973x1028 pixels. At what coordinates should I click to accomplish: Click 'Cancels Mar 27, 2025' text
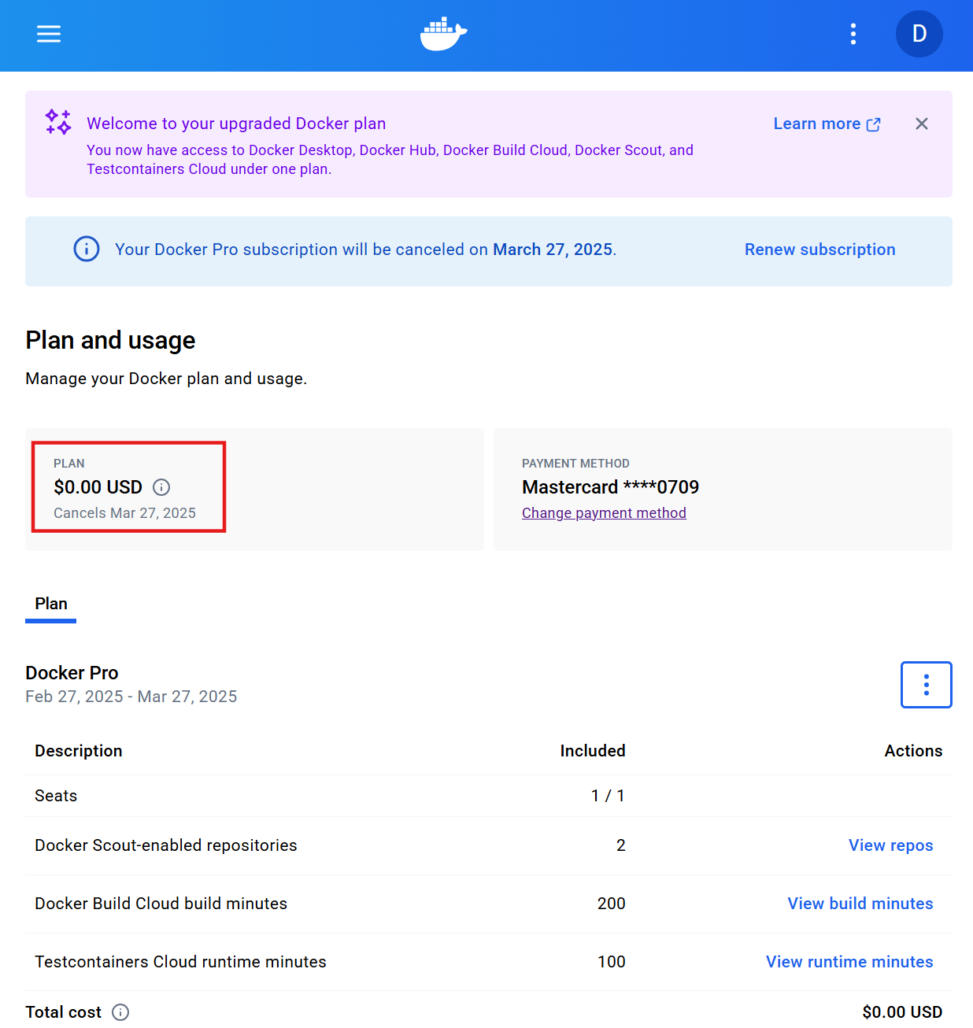click(124, 513)
